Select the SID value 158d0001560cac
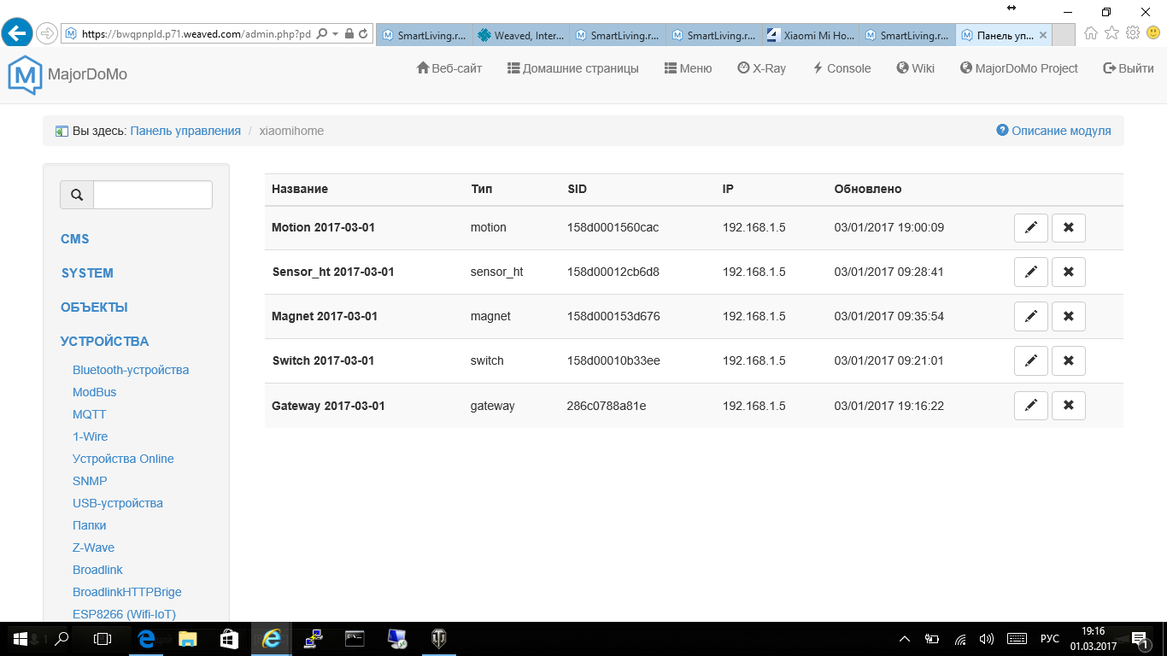 point(613,228)
